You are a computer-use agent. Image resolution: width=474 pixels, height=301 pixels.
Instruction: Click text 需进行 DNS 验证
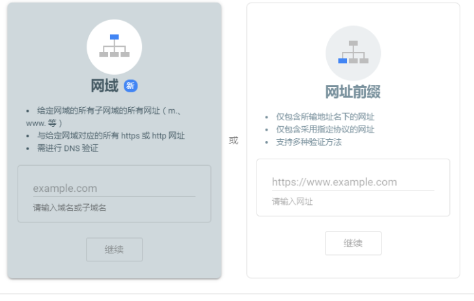point(68,148)
